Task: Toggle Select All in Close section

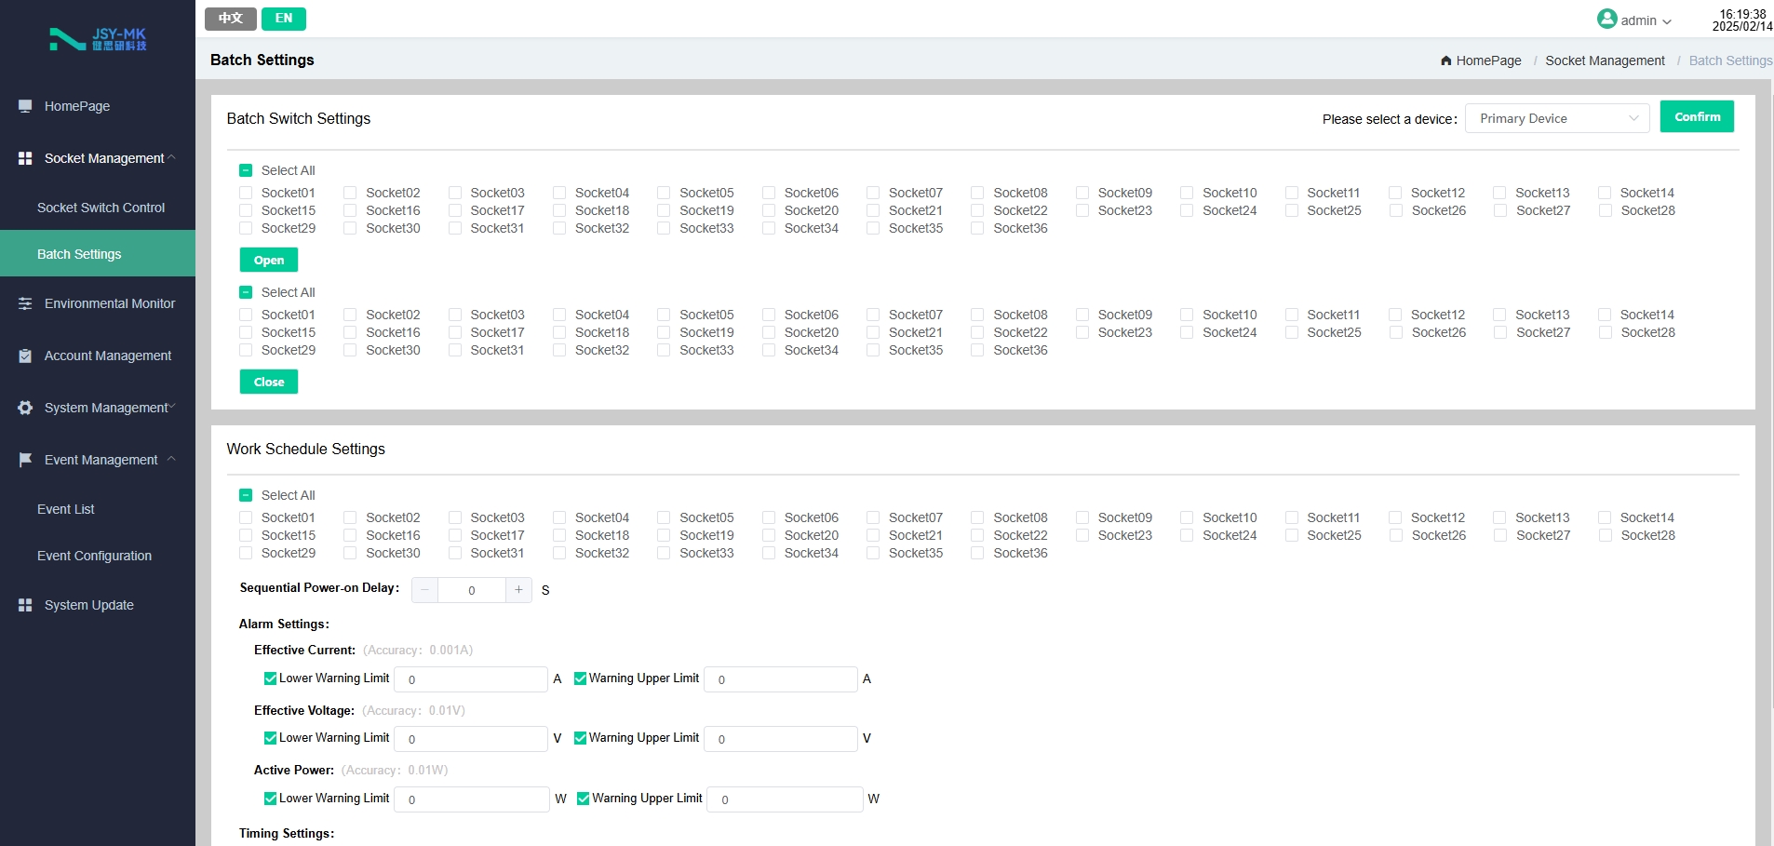Action: 246,292
